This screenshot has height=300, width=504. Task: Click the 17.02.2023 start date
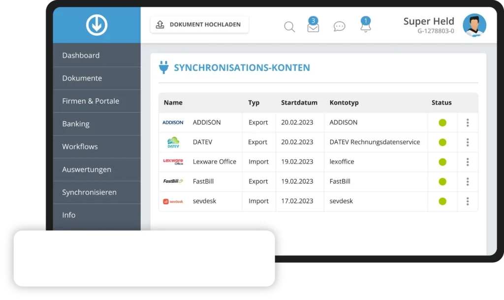pos(297,201)
